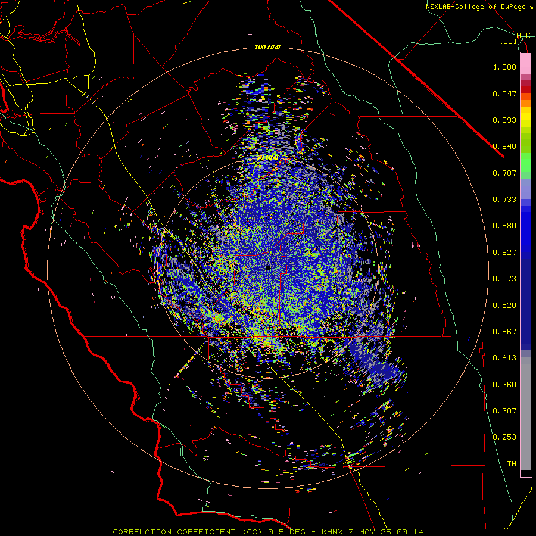
Task: Click the 0.573 scale value
Action: pyautogui.click(x=504, y=279)
